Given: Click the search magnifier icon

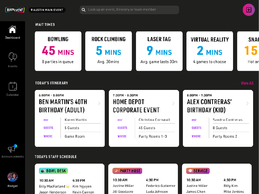Looking at the screenshot, I should tap(84, 10).
